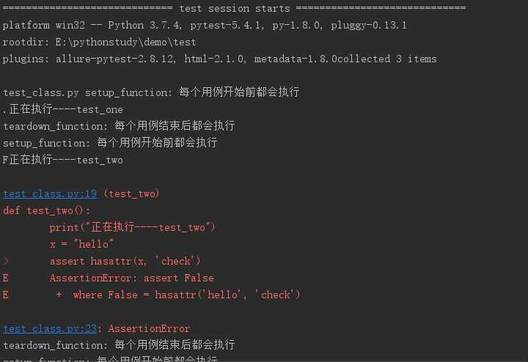Click the red '(test_two)' label
This screenshot has height=362, width=528.
(131, 193)
